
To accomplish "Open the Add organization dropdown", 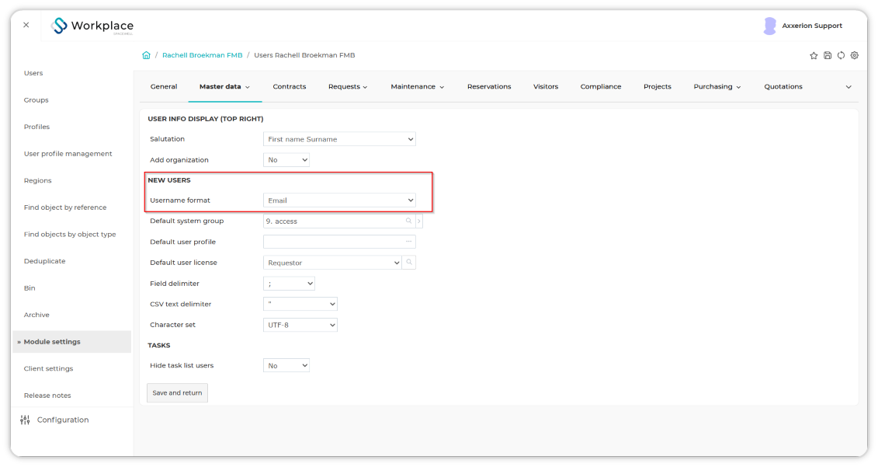I will 286,160.
